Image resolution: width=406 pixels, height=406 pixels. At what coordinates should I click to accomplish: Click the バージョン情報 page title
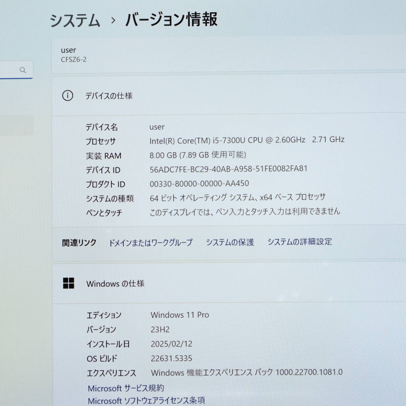click(x=172, y=19)
